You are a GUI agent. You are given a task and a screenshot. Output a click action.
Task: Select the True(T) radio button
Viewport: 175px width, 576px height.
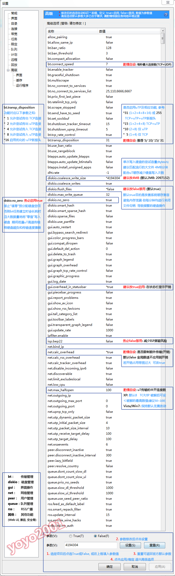pos(71,536)
